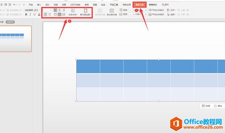The height and width of the screenshot is (133, 225).
Task: Toggle bold formatting
Action: click(x=26, y=14)
